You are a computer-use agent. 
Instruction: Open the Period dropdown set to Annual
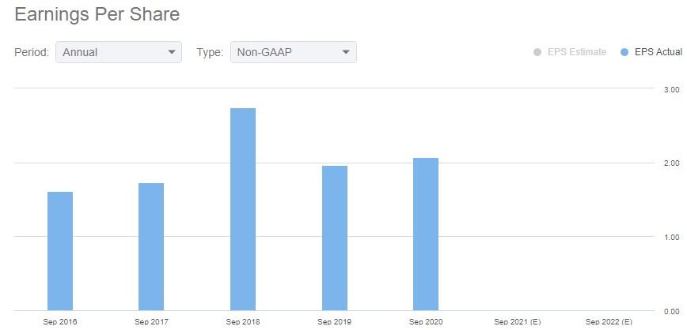tap(118, 52)
